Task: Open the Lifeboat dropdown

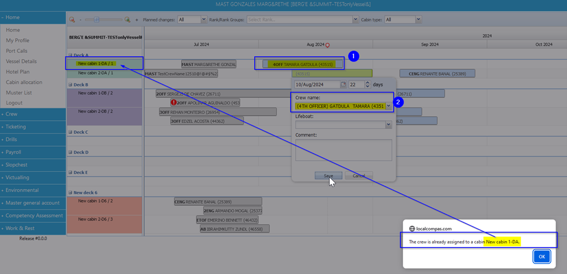Action: [x=388, y=124]
